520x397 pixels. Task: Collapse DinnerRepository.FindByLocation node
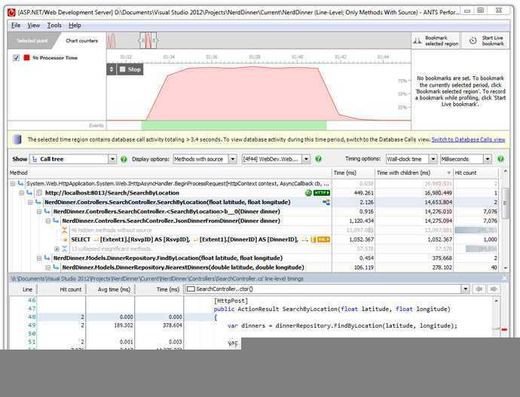coord(39,258)
